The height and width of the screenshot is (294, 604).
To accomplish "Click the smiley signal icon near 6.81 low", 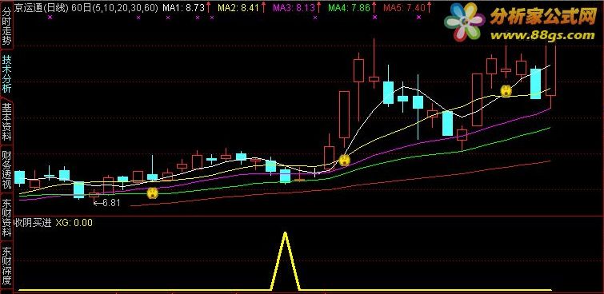I will click(x=153, y=193).
